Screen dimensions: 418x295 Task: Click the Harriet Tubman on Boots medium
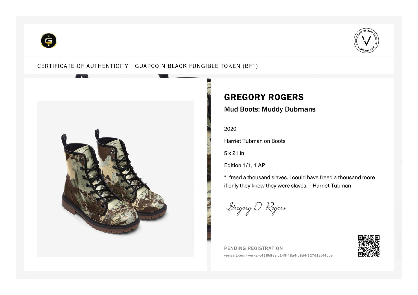(255, 141)
